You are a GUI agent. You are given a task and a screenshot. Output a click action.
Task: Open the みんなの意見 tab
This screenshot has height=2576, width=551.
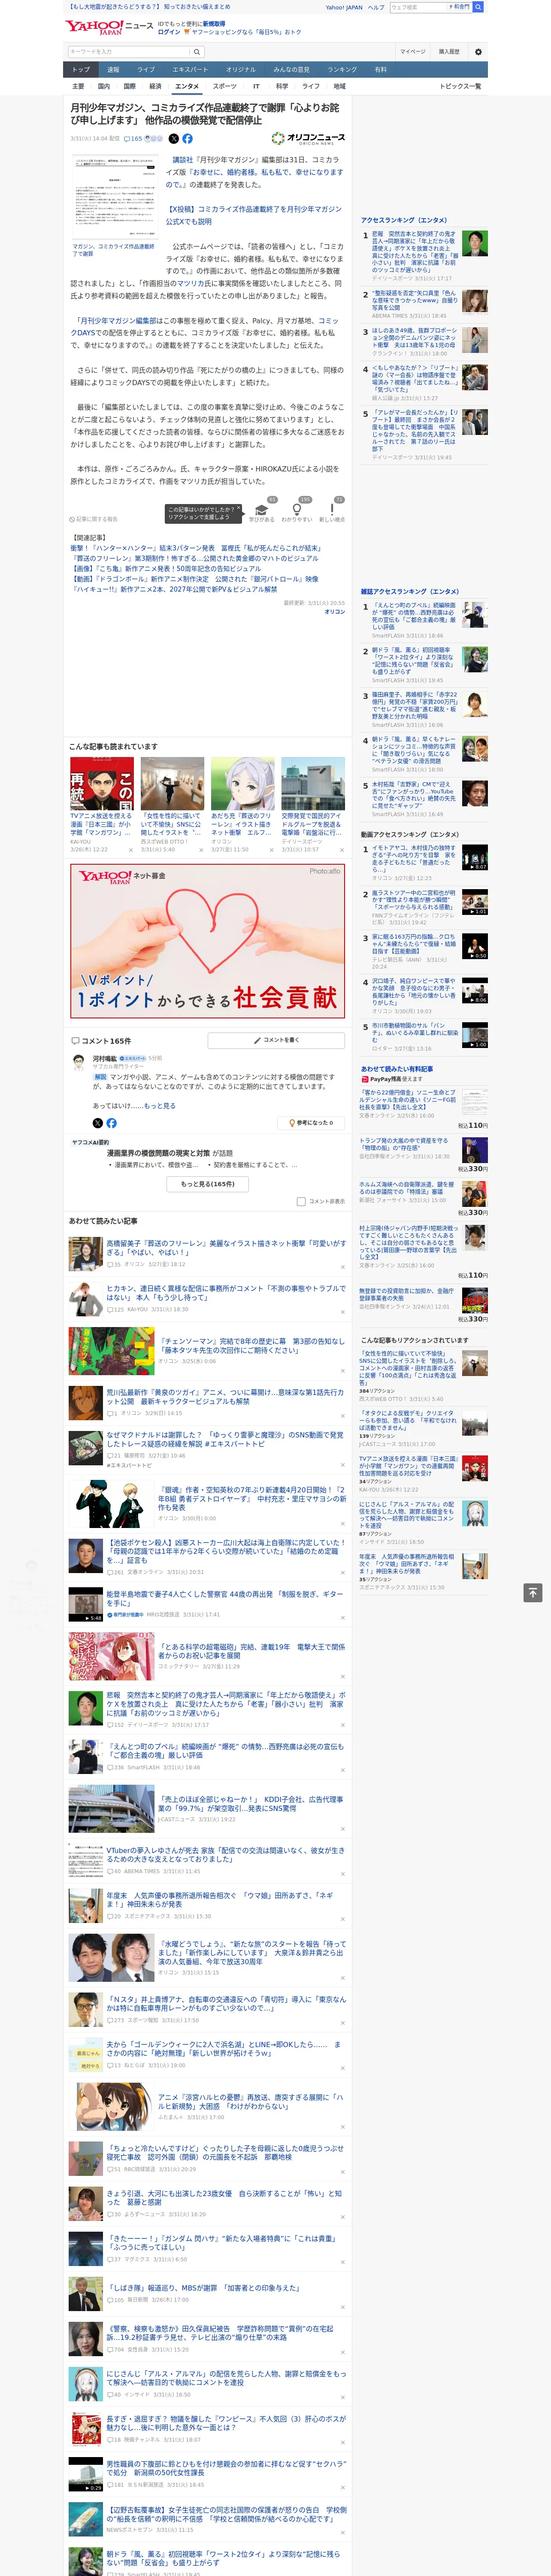(292, 70)
